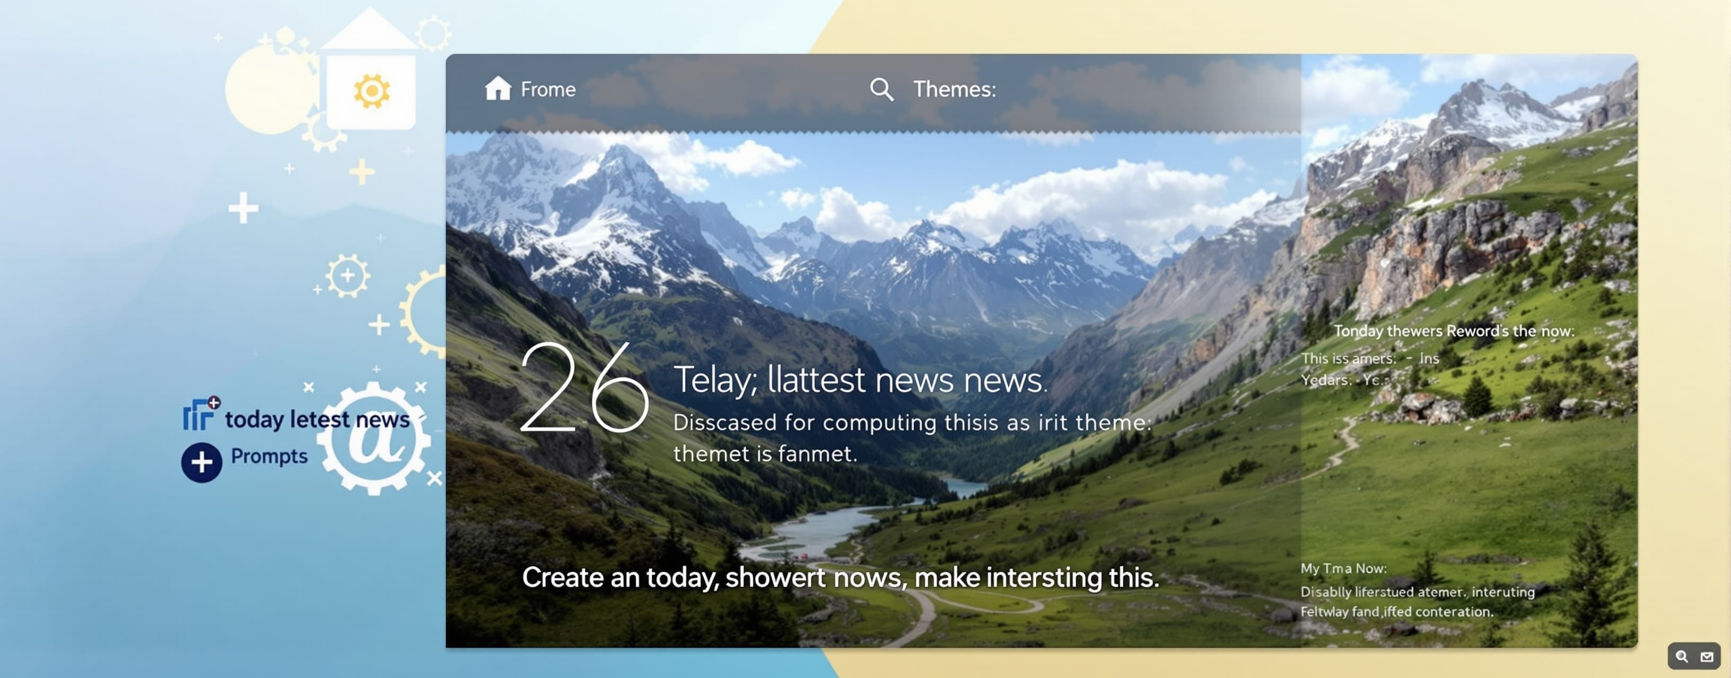Click Create an today, showert nows text
The height and width of the screenshot is (678, 1731).
tap(841, 578)
